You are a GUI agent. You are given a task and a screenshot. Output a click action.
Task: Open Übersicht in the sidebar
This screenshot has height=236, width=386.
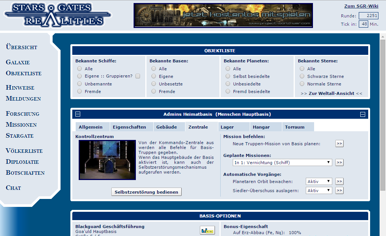pos(22,47)
